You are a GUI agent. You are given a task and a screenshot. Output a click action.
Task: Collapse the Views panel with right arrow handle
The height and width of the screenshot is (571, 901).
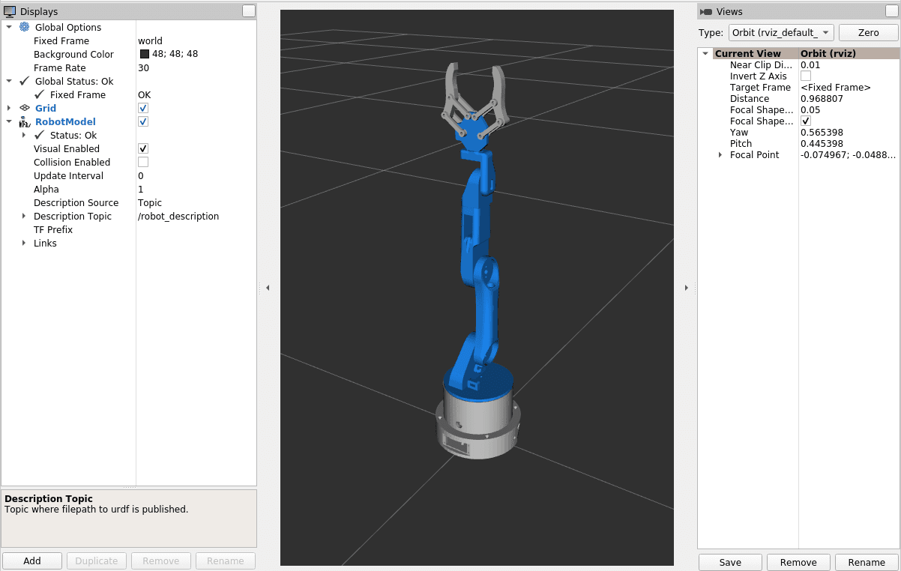(686, 287)
